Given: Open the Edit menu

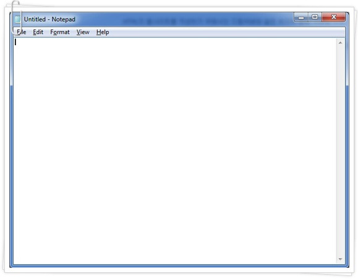Looking at the screenshot, I should (x=38, y=32).
